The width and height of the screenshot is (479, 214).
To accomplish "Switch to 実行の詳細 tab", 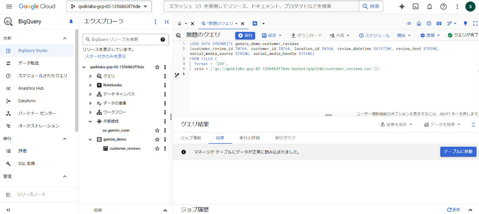I will coord(249,138).
